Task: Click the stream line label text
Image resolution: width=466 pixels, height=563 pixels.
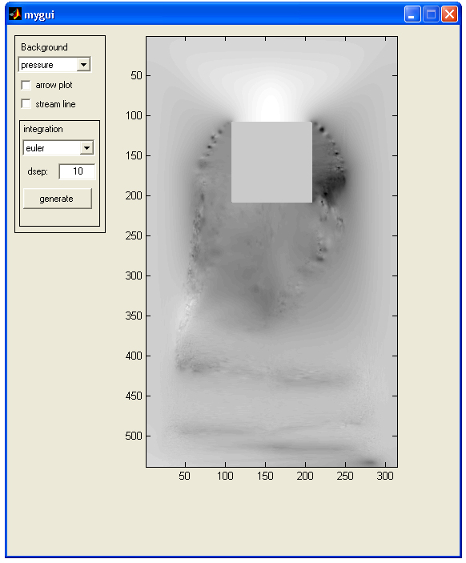Action: click(x=55, y=104)
